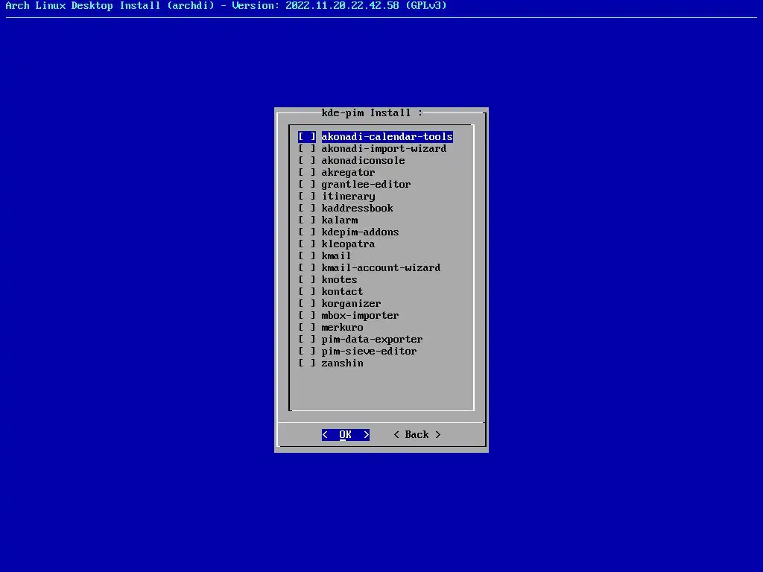Select the mbox-importer package label
This screenshot has height=572, width=763.
pos(360,316)
